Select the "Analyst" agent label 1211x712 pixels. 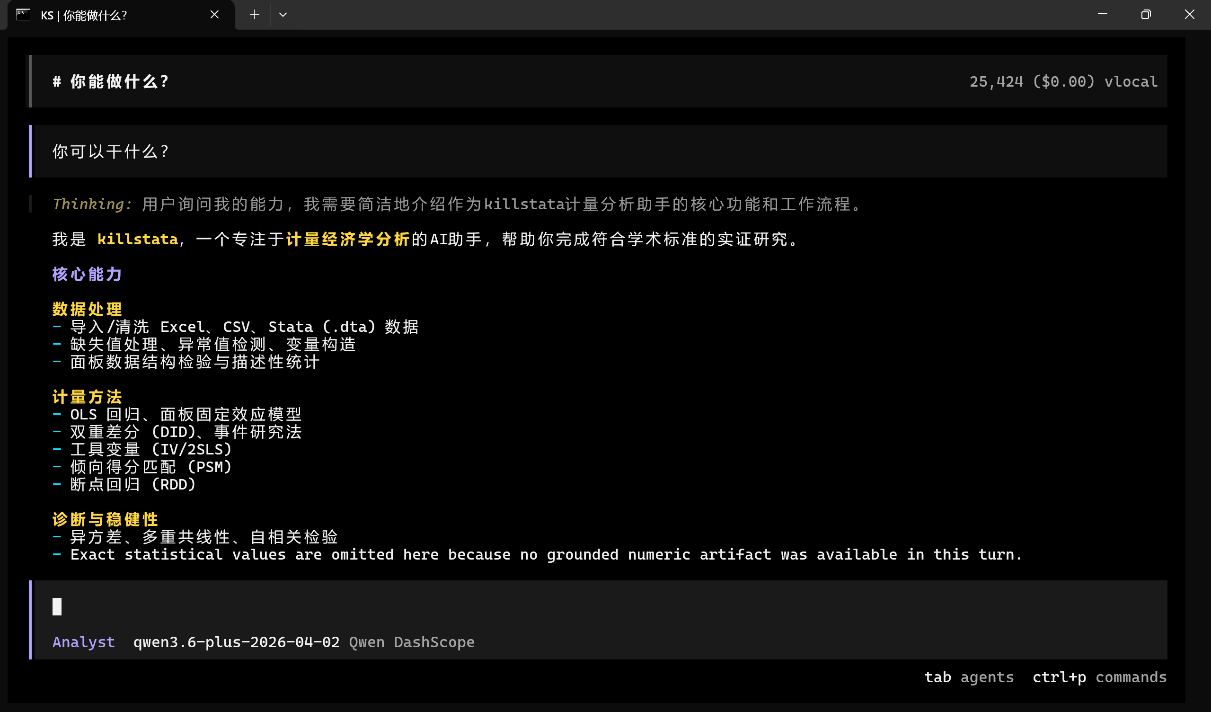click(x=83, y=642)
